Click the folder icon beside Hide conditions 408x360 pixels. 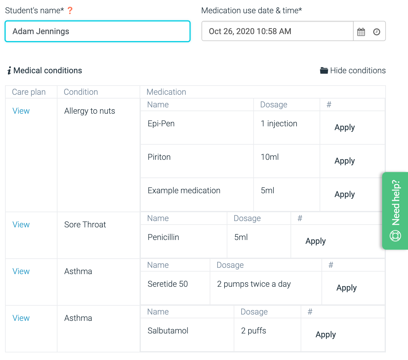(324, 70)
